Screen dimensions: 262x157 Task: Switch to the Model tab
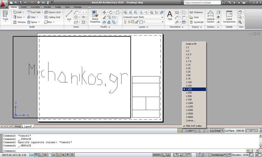[x=18, y=126]
